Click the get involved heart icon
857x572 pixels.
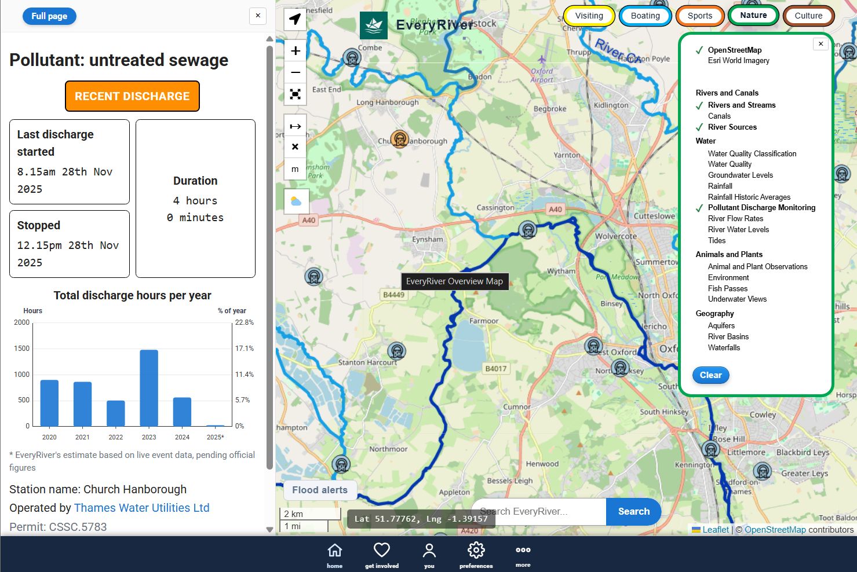click(381, 555)
